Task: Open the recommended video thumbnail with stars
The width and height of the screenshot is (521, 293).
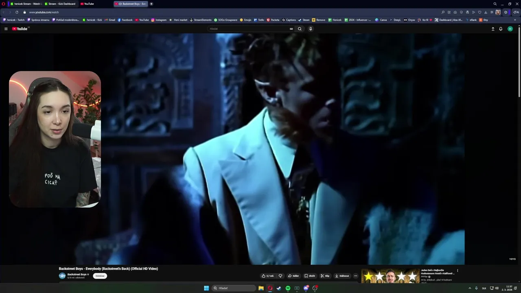Action: (390, 276)
